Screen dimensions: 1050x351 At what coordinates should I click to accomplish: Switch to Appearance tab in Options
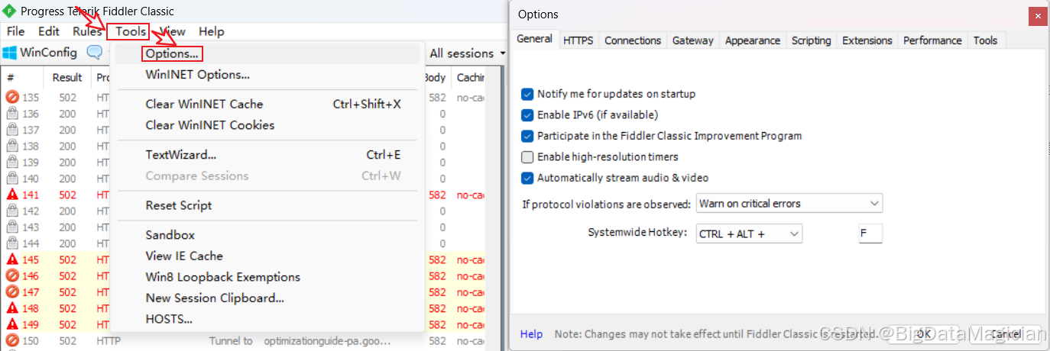coord(753,40)
